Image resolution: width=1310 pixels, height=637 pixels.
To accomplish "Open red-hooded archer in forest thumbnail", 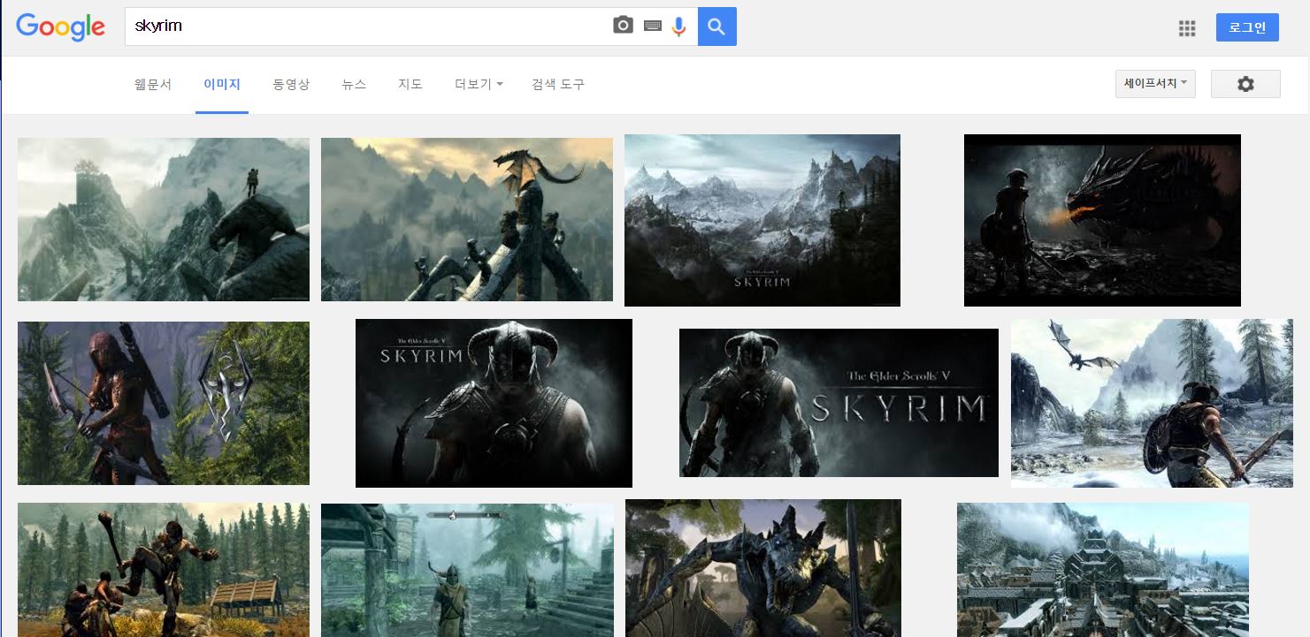I will click(x=164, y=403).
